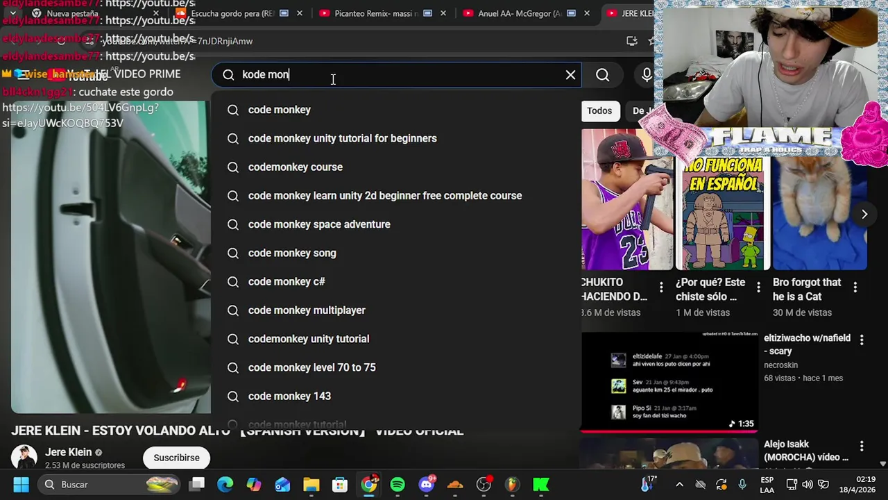The height and width of the screenshot is (500, 888).
Task: Close the Anuel AA McGregor tab
Action: click(x=587, y=13)
